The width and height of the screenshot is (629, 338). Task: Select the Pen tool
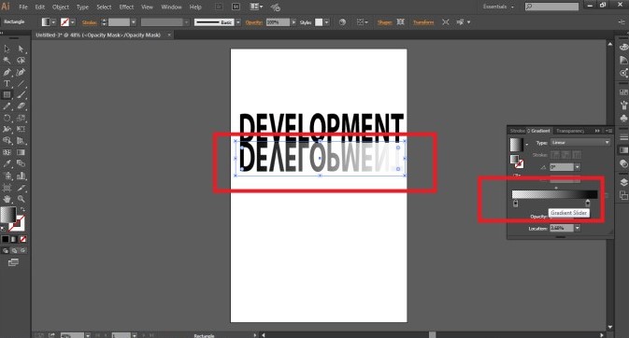click(x=7, y=72)
